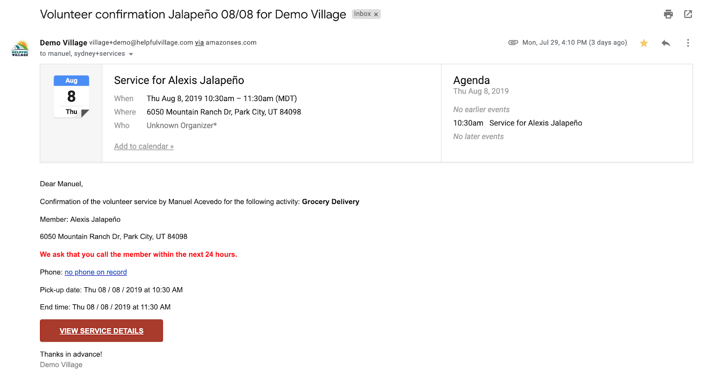Select the 10:30am agenda event entry
This screenshot has height=372, width=704.
[517, 123]
